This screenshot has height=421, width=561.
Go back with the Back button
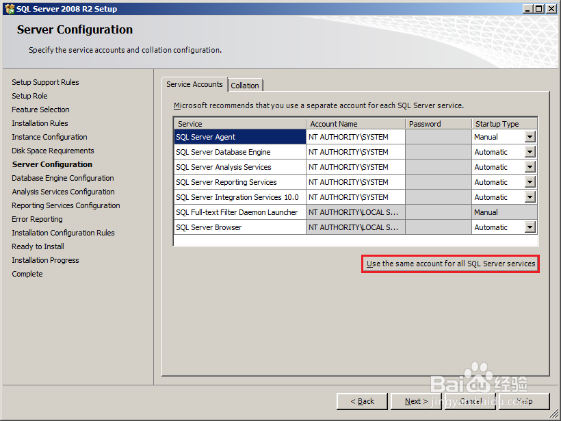(x=362, y=401)
